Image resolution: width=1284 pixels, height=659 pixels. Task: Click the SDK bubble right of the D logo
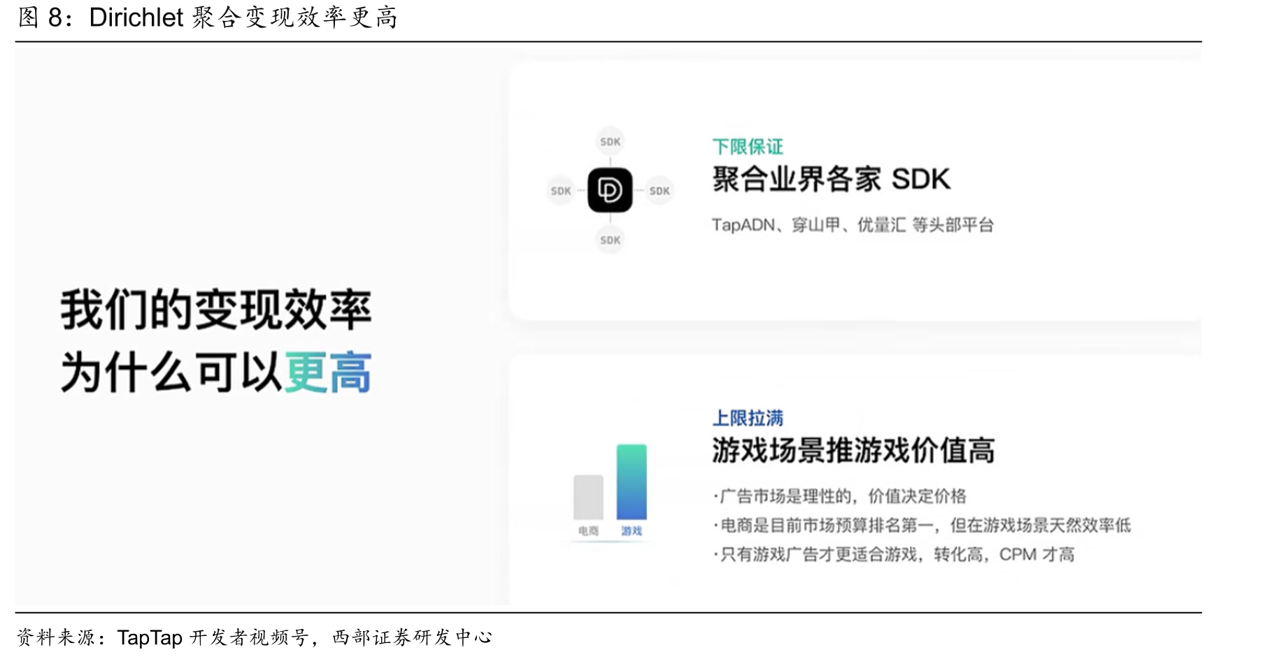pyautogui.click(x=659, y=191)
